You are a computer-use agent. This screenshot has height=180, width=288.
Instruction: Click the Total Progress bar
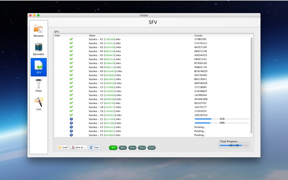click(x=234, y=145)
